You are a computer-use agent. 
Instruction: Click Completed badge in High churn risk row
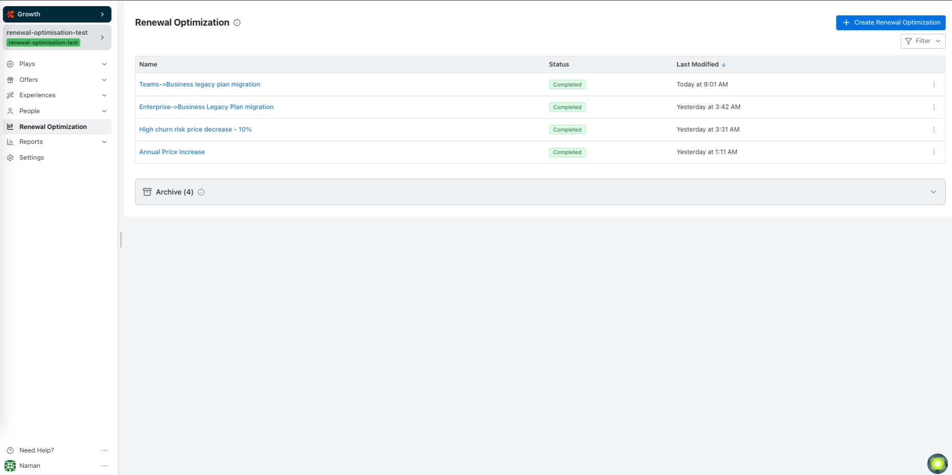point(567,129)
